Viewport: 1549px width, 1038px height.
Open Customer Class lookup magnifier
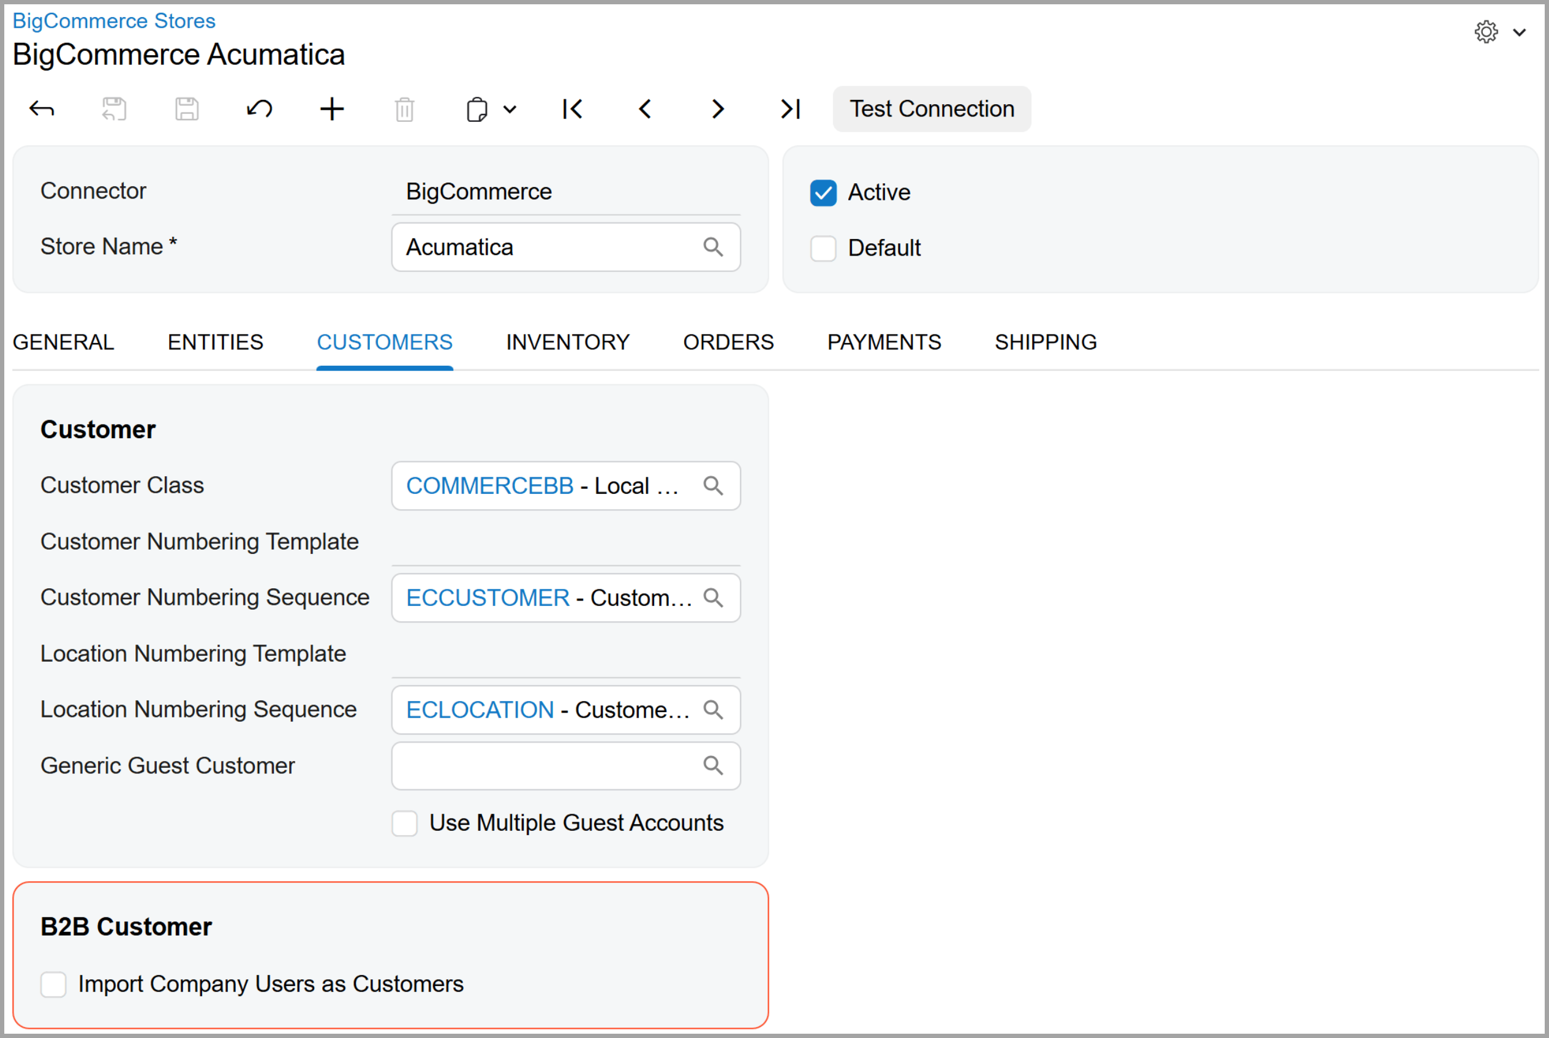click(712, 486)
